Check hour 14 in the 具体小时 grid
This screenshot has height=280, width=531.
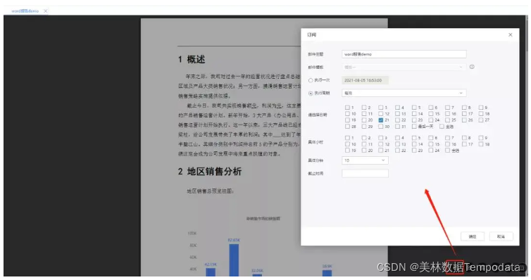pos(414,144)
